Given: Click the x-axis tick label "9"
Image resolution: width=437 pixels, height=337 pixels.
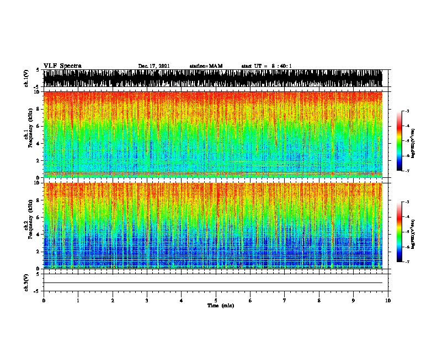Looking at the screenshot, I should (353, 301).
